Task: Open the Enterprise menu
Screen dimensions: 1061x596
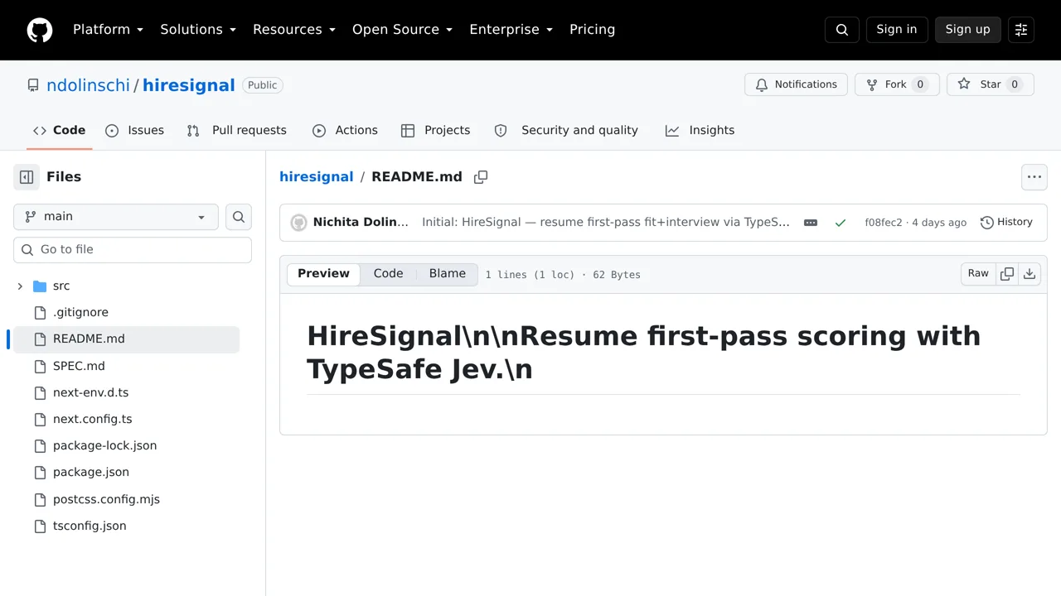Action: pos(511,30)
